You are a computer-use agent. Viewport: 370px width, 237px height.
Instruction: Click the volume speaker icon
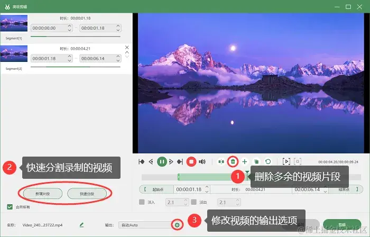[x=202, y=162]
